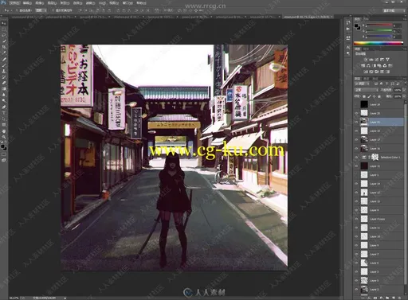Click the zoom percentage field in status bar
The height and width of the screenshot is (300, 408).
click(14, 298)
